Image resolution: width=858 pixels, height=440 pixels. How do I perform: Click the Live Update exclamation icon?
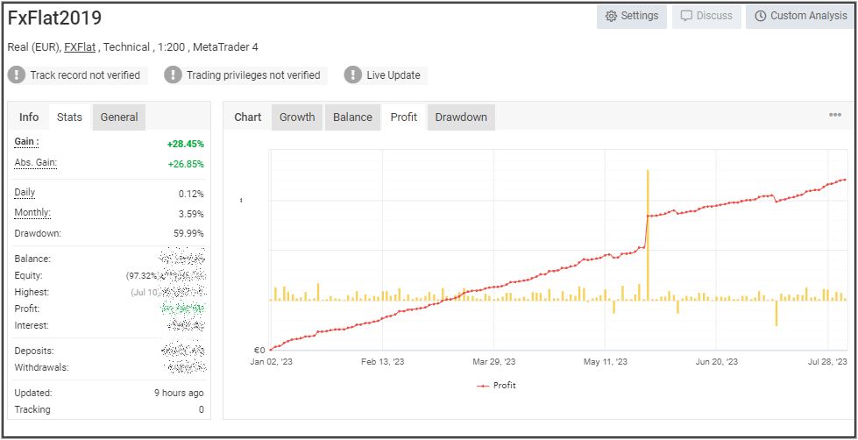(352, 75)
